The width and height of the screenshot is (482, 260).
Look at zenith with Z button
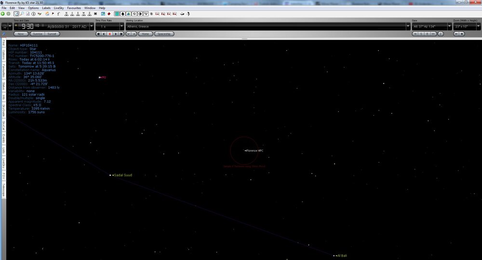[x=441, y=34]
